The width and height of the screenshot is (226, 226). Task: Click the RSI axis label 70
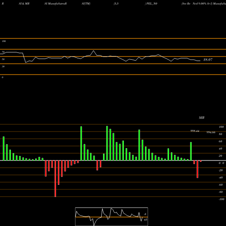click(3, 52)
